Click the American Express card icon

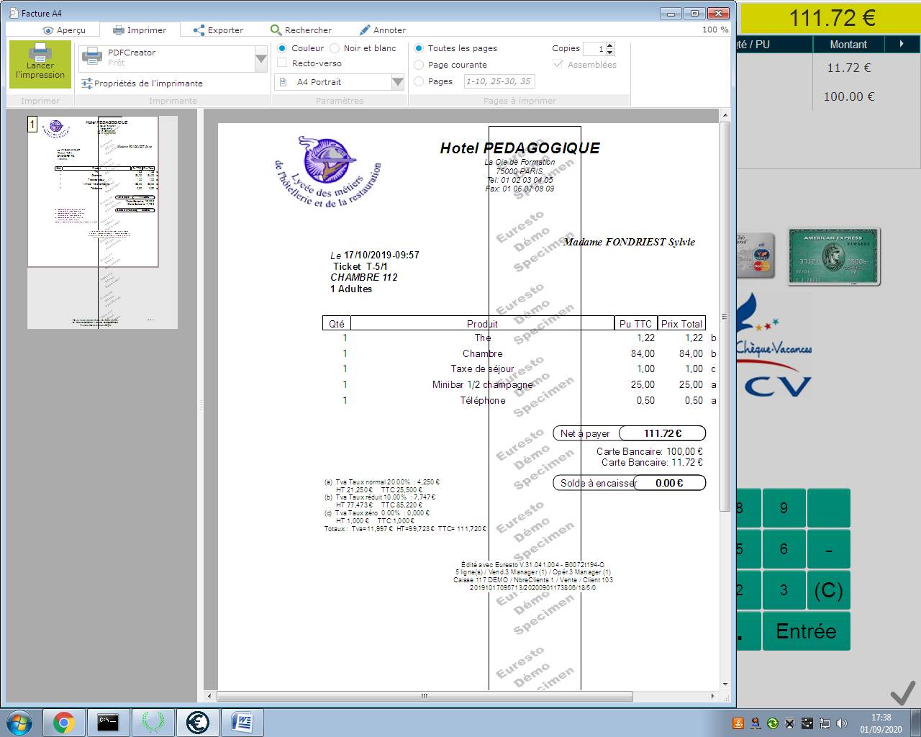[834, 257]
